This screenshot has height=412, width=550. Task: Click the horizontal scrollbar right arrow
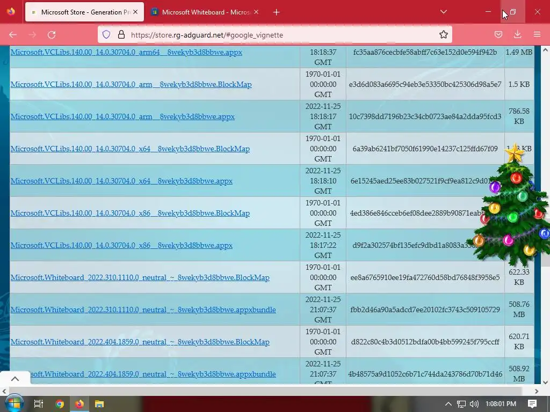click(537, 391)
